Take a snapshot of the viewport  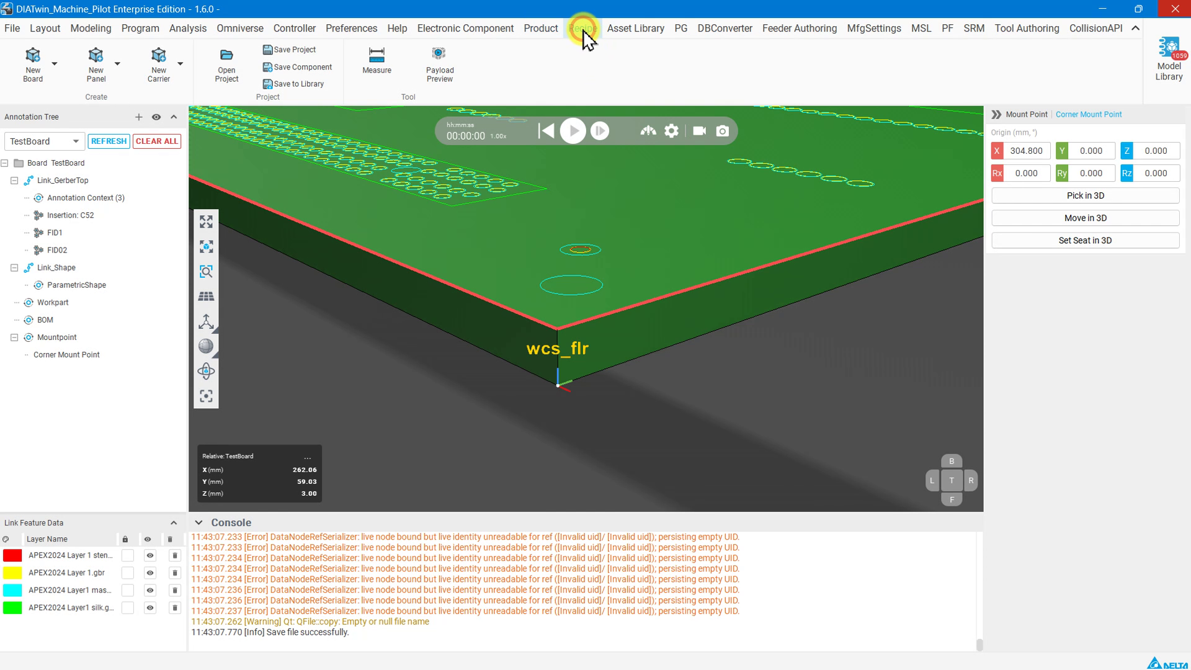click(722, 131)
